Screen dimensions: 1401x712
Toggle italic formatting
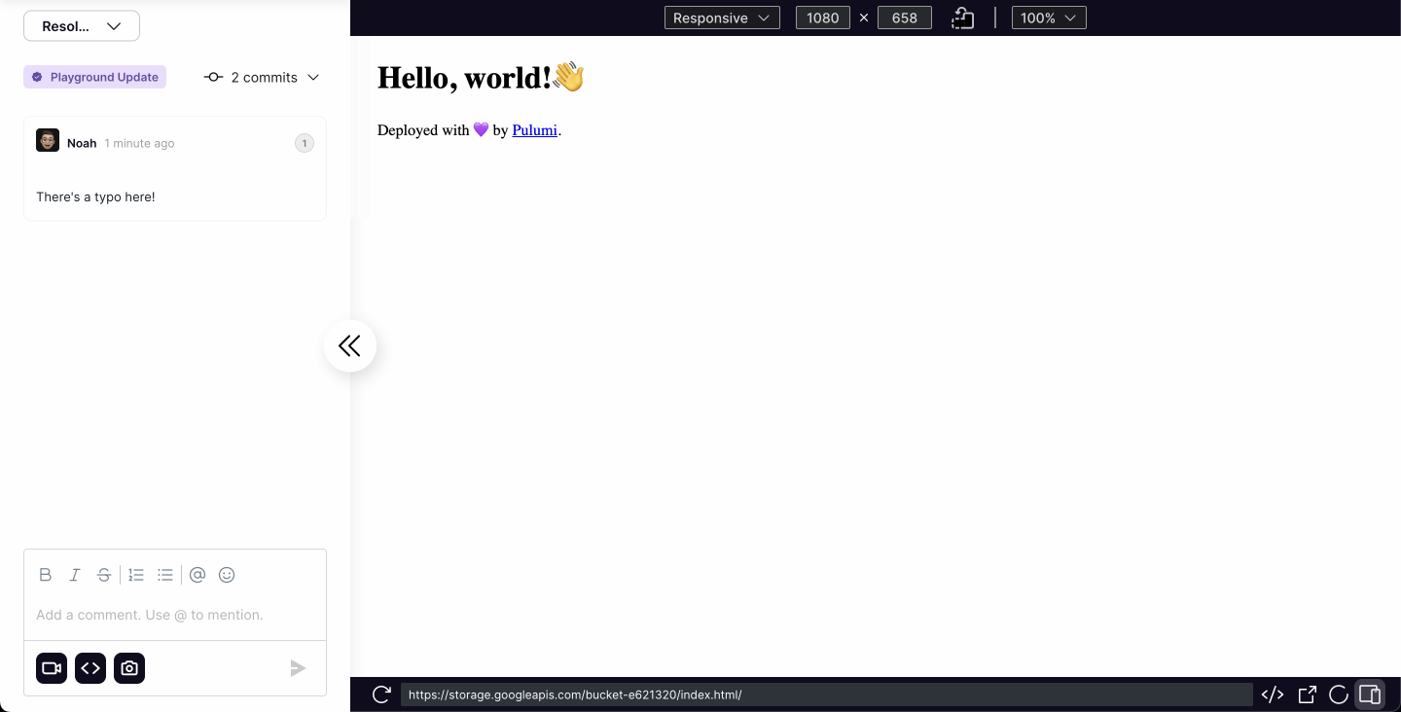pyautogui.click(x=74, y=575)
